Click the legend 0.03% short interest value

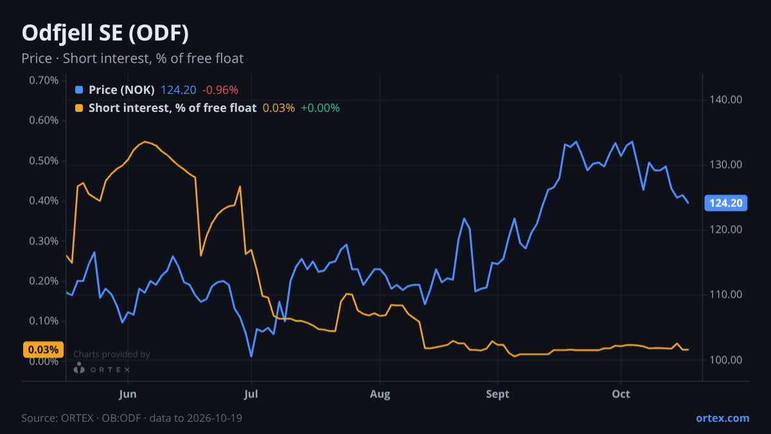click(279, 108)
